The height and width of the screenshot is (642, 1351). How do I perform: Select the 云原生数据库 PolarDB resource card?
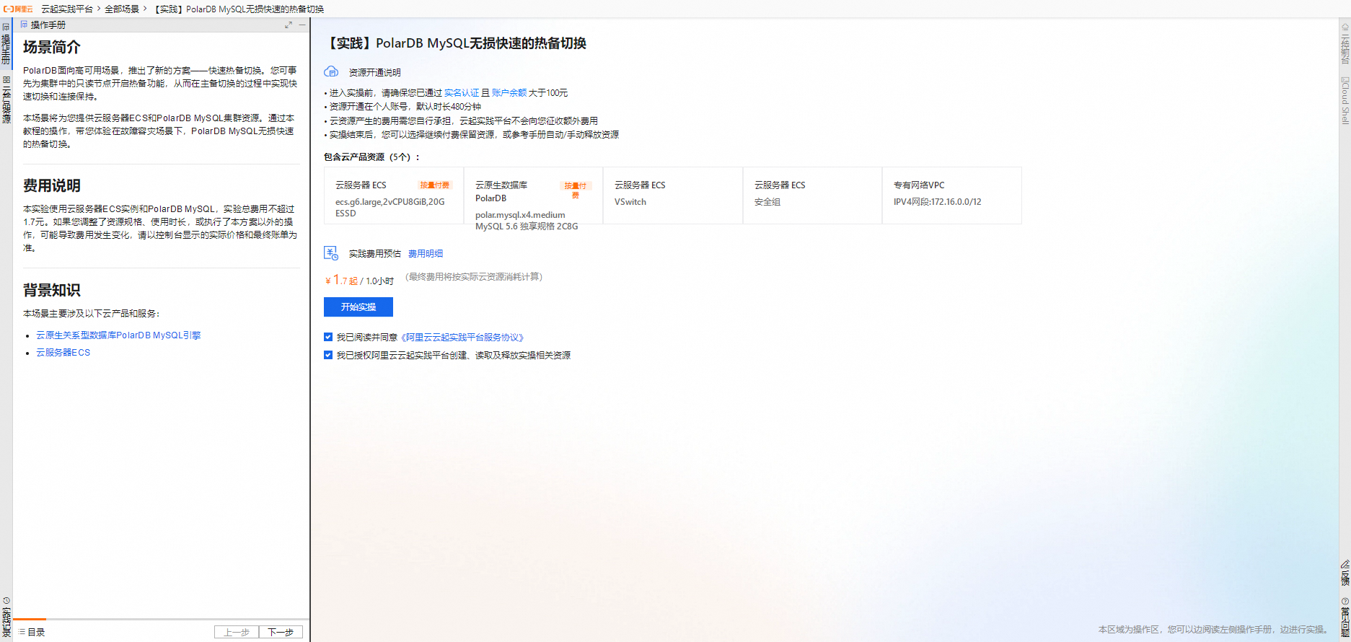[533, 195]
